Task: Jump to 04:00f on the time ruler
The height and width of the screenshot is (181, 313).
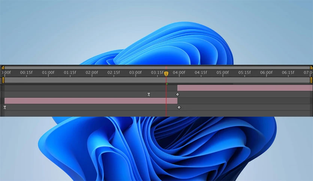Action: pos(179,73)
